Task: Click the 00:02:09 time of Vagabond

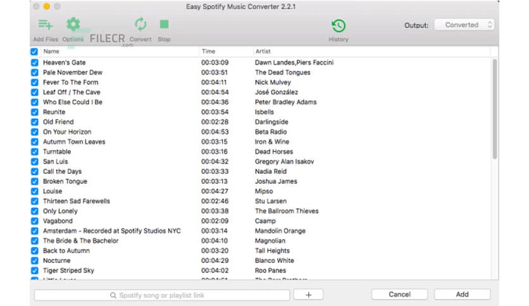Action: coord(215,221)
